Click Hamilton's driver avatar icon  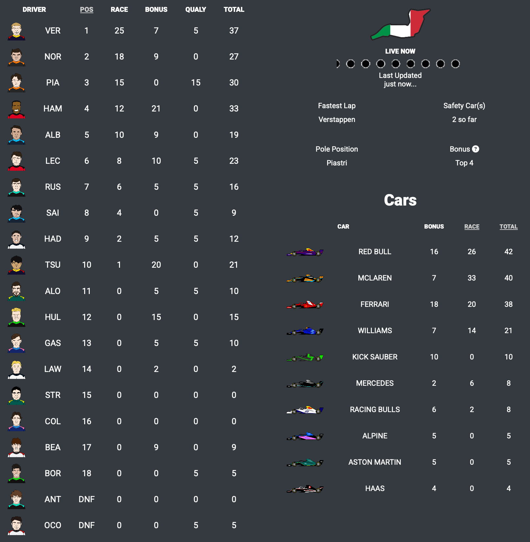click(16, 109)
